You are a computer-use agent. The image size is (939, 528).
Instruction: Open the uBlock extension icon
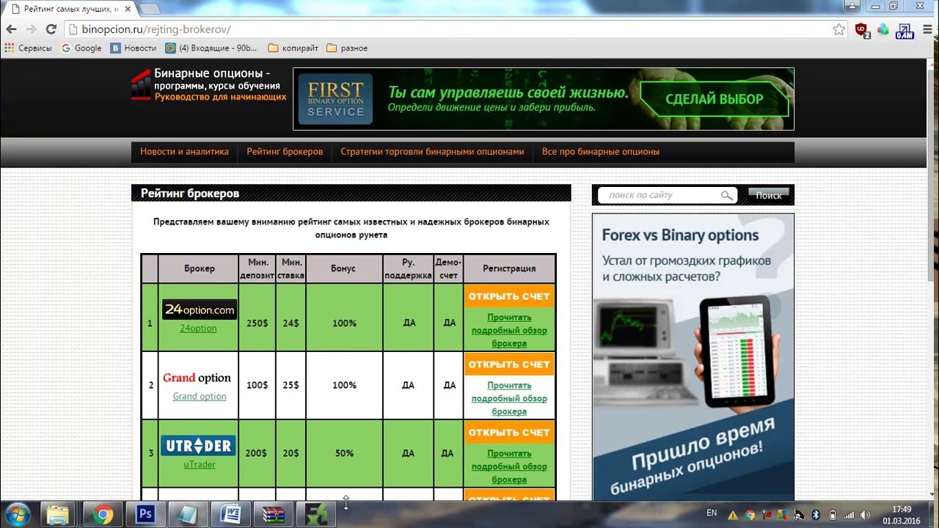862,30
